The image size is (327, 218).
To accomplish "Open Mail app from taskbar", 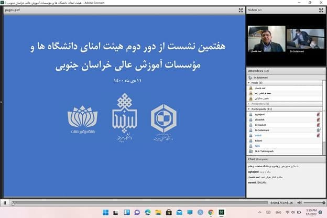I will click(x=179, y=212).
